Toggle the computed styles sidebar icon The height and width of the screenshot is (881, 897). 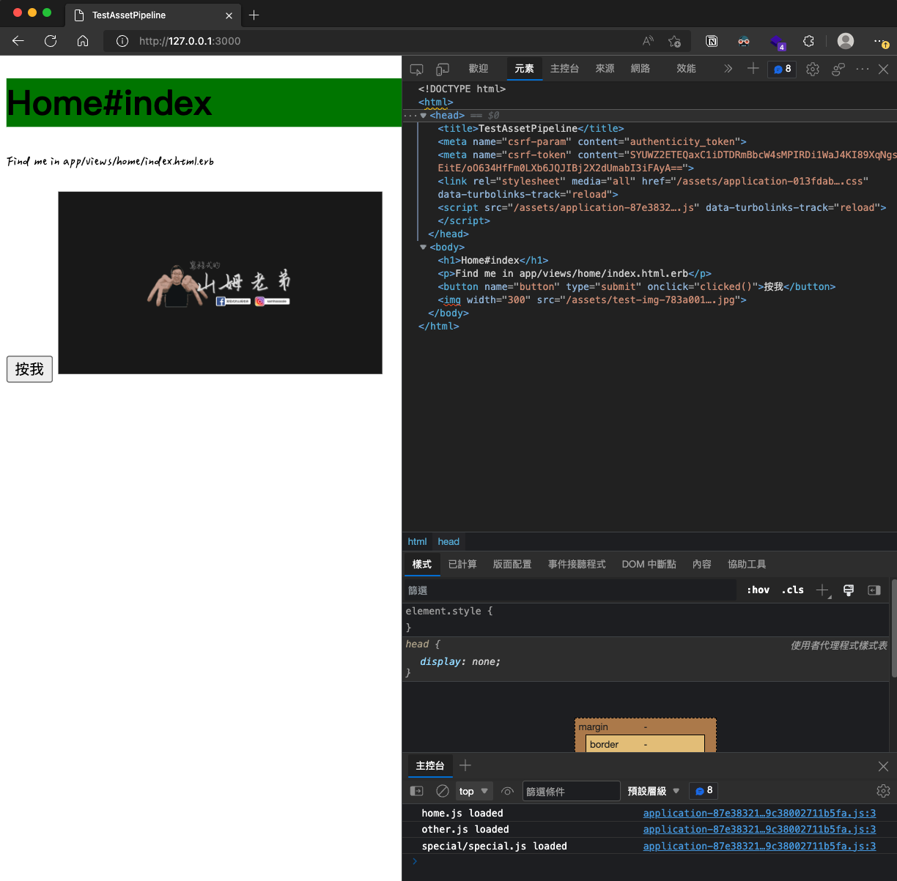click(874, 590)
